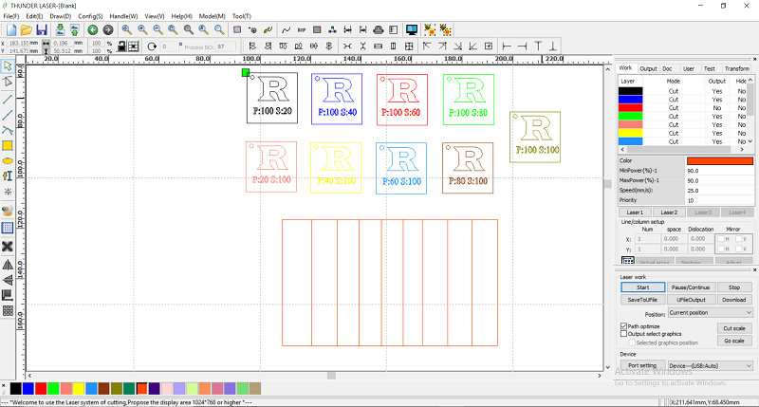Click the printer icon in the toolbar

pos(378,30)
